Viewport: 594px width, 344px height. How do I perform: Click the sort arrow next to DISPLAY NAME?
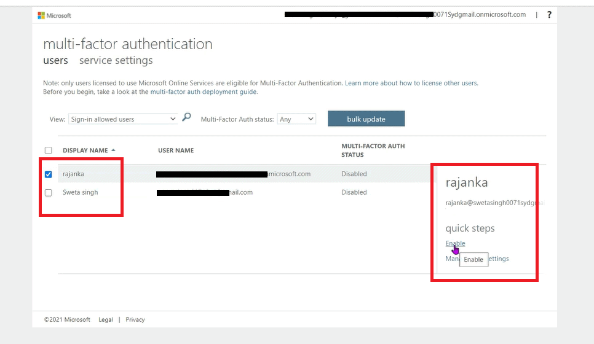113,150
